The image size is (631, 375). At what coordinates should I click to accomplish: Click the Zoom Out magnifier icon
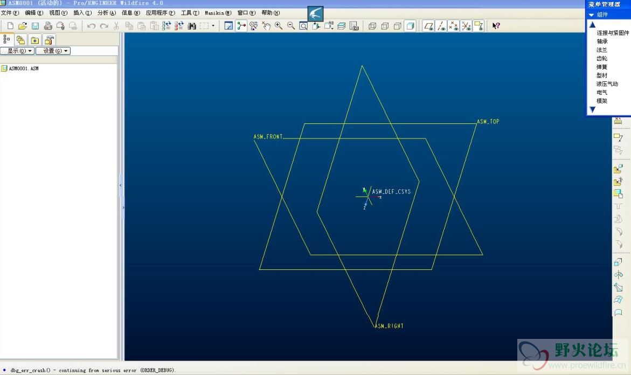[291, 26]
